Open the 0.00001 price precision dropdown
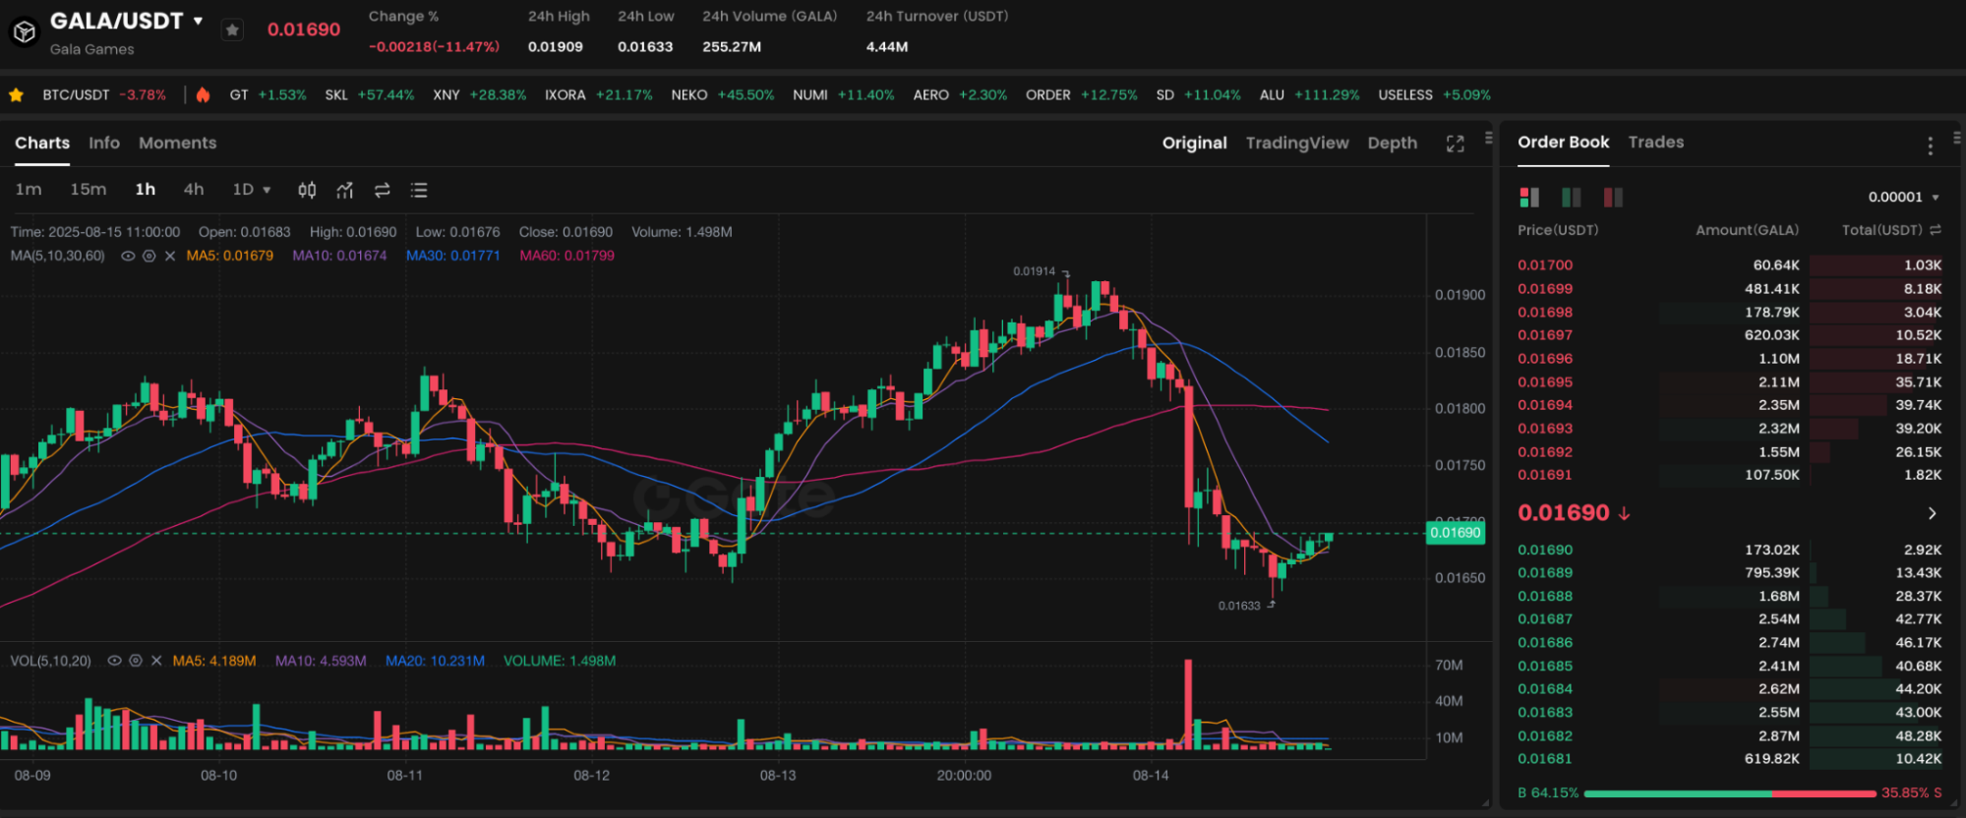1966x818 pixels. [x=1904, y=197]
